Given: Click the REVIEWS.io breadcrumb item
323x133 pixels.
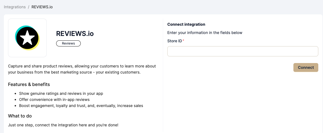Looking at the screenshot, I should tap(42, 7).
